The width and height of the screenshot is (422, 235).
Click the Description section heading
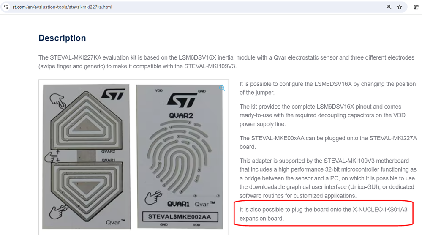point(62,38)
